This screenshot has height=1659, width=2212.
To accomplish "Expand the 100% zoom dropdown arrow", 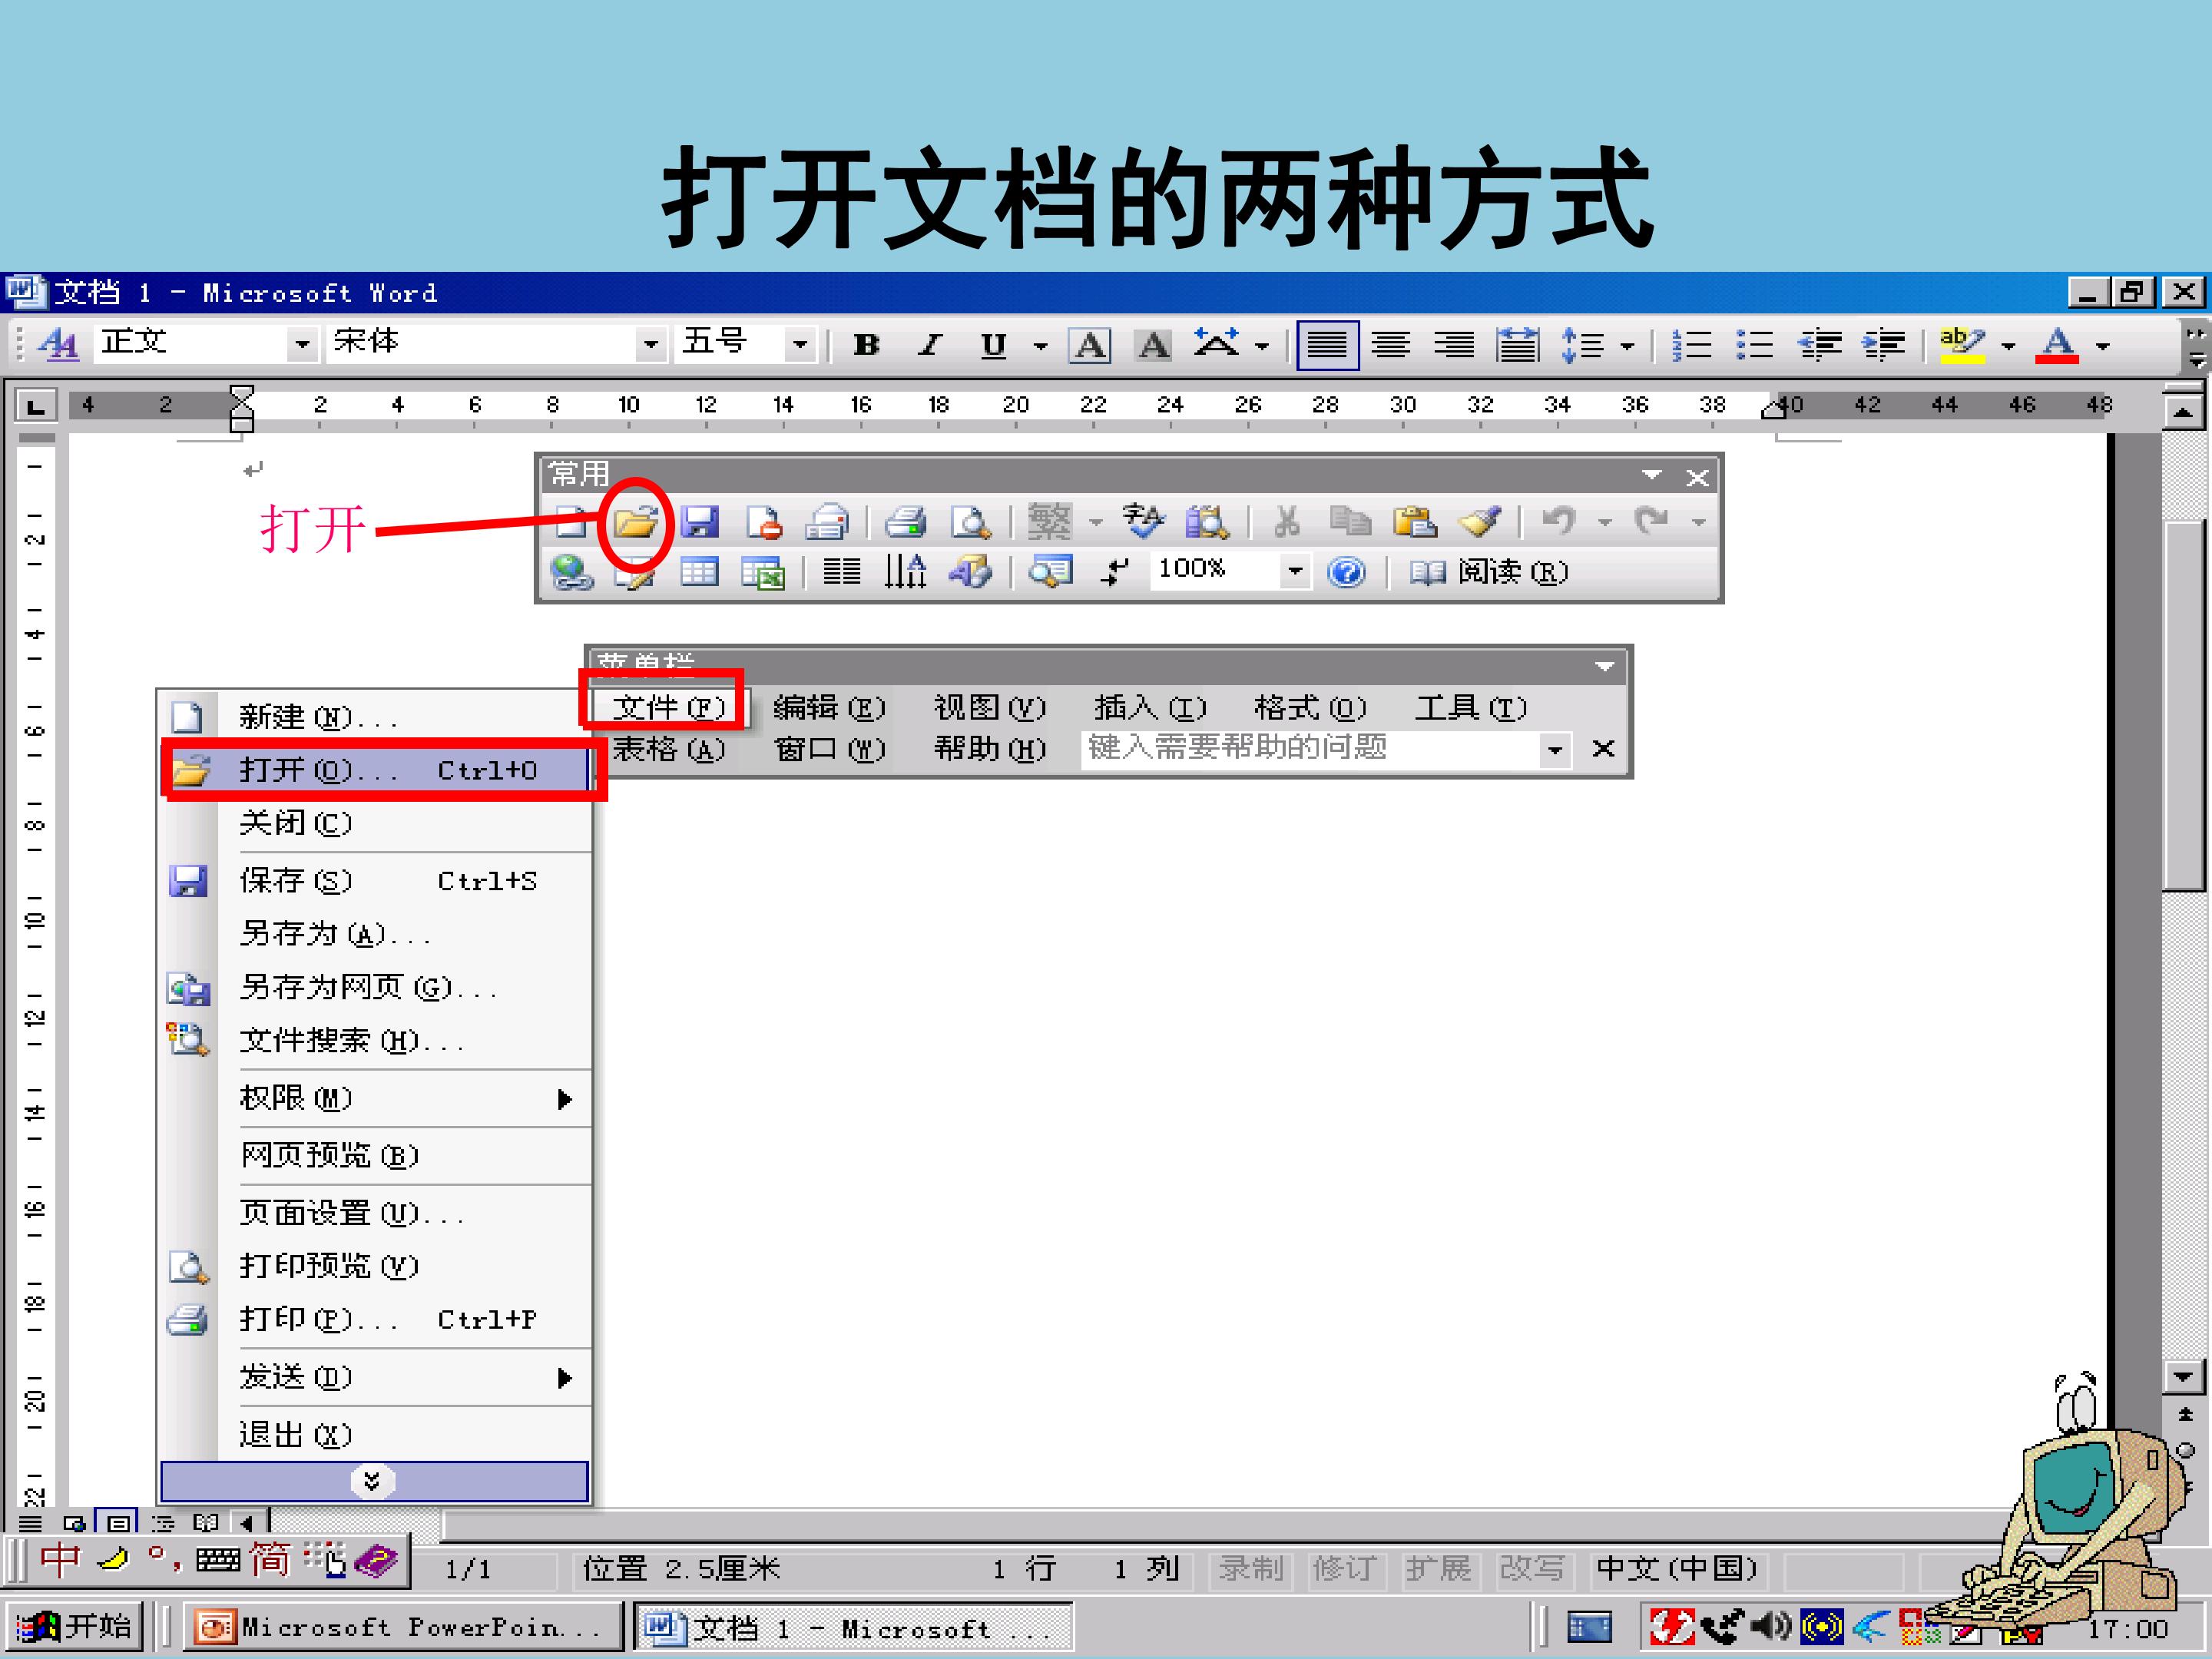I will pyautogui.click(x=1295, y=572).
